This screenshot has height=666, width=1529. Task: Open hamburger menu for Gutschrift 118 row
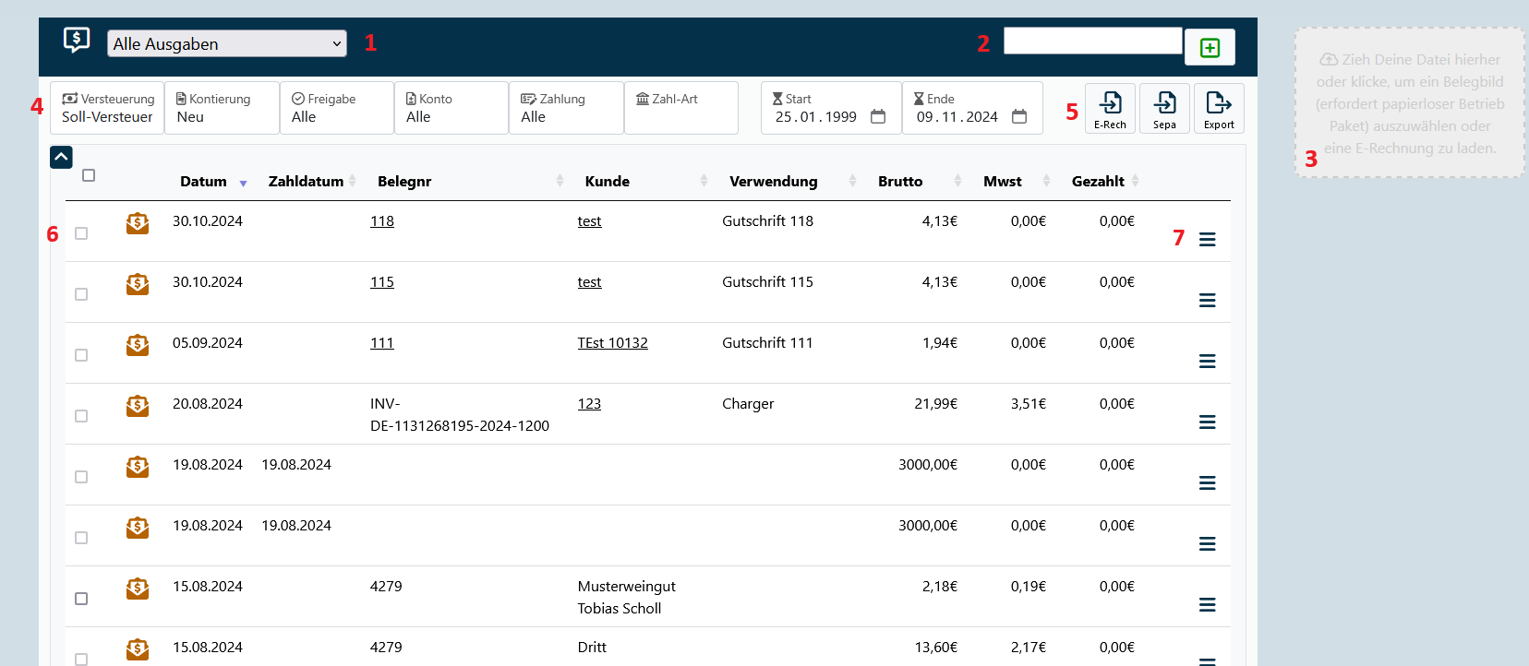pyautogui.click(x=1207, y=240)
